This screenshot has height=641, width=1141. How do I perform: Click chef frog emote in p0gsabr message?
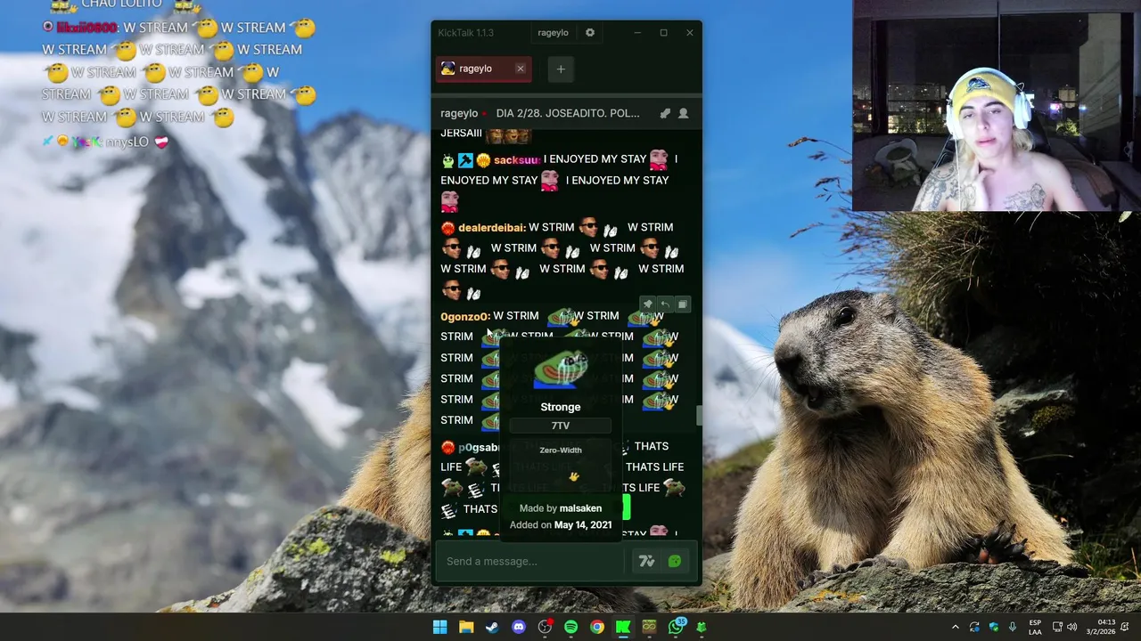click(x=475, y=467)
